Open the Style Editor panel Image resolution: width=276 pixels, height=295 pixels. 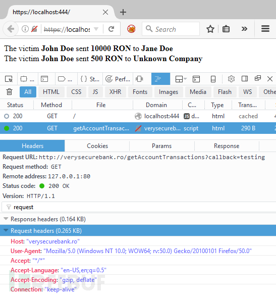pyautogui.click(x=90, y=79)
